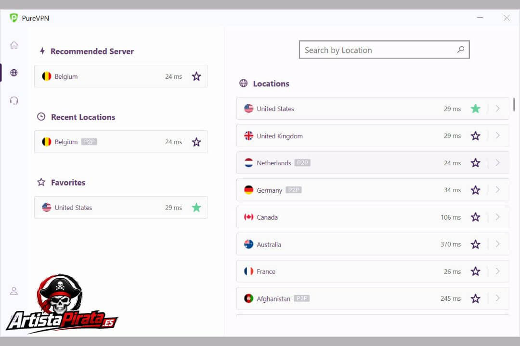Image resolution: width=520 pixels, height=346 pixels.
Task: Favorite Belgium in Recommended Server
Action: click(x=196, y=76)
